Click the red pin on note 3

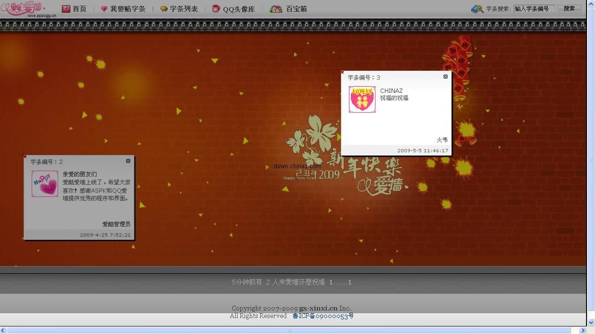pos(342,72)
